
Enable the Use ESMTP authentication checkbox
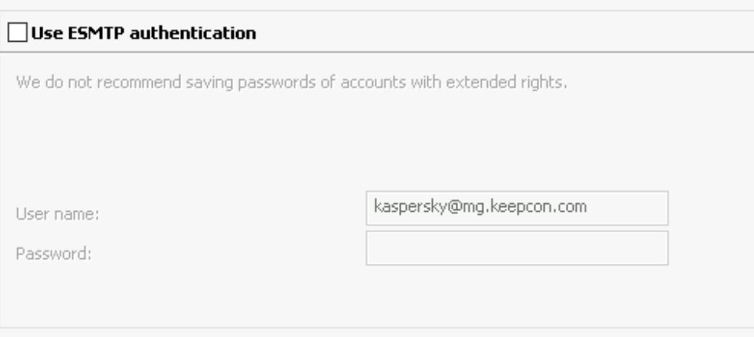click(17, 33)
